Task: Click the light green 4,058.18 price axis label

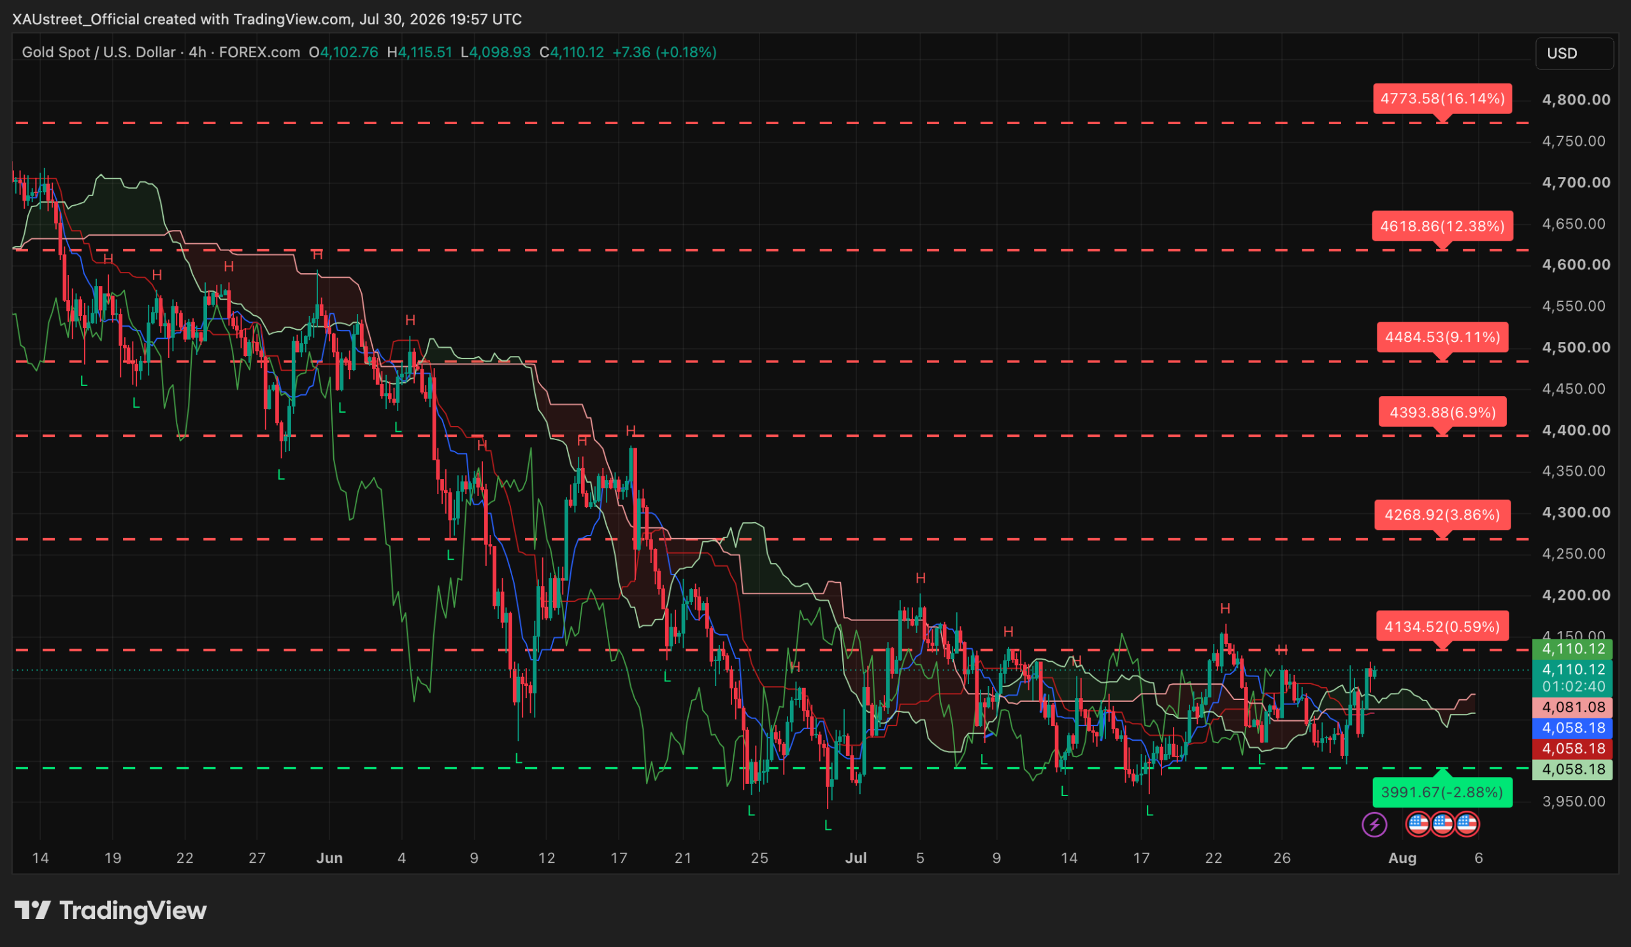Action: coord(1574,769)
